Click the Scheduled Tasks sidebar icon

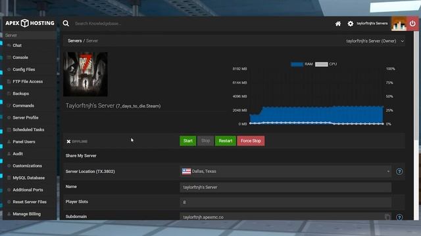coord(9,130)
